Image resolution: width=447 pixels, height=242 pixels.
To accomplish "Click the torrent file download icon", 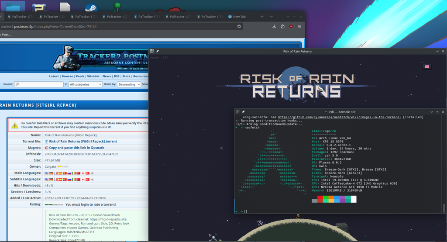I will coord(46,142).
